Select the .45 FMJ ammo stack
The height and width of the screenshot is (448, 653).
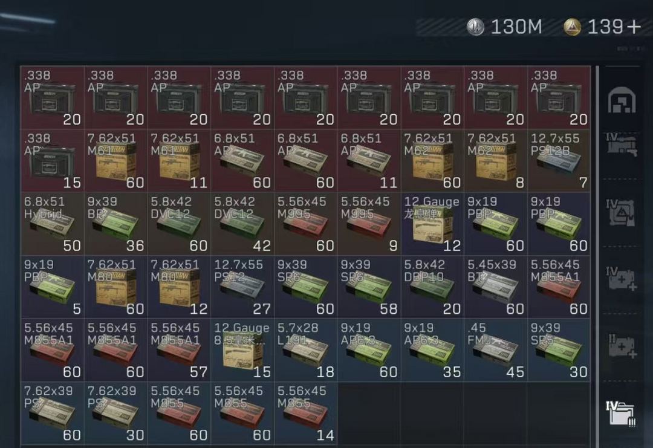[x=495, y=350]
